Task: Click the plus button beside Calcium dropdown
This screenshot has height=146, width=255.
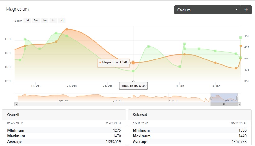Action: tap(246, 10)
